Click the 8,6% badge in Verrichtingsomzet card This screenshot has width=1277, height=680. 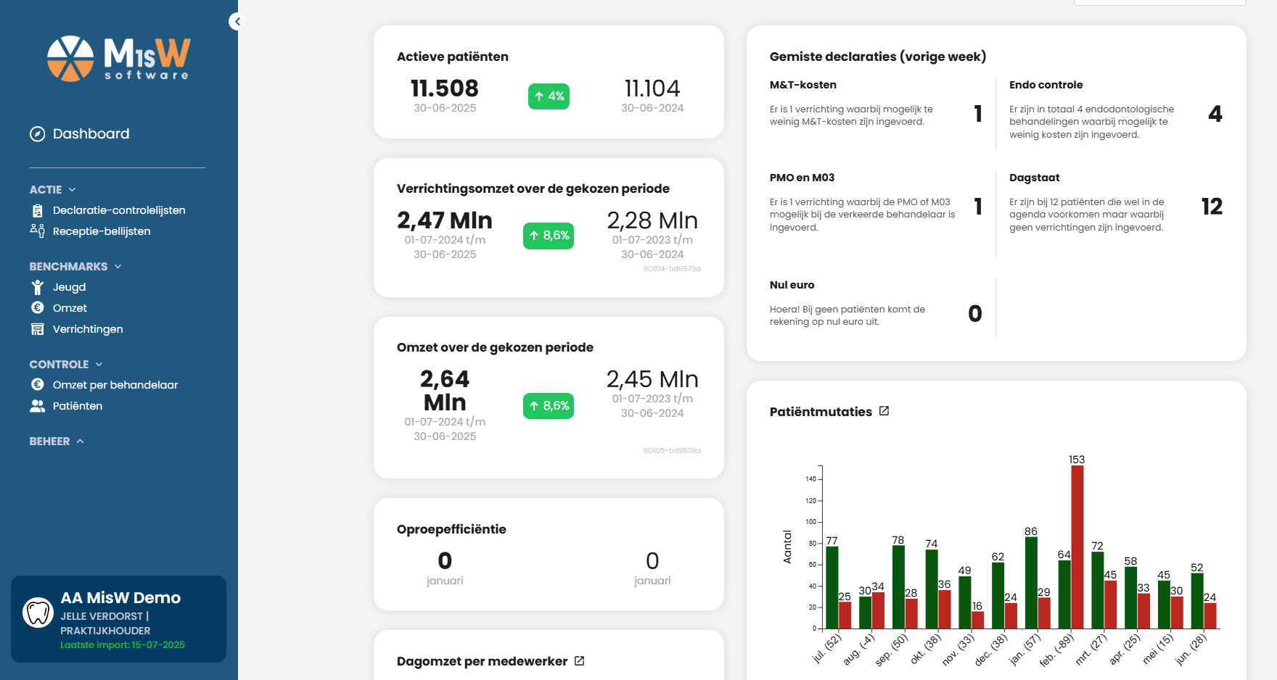(549, 236)
